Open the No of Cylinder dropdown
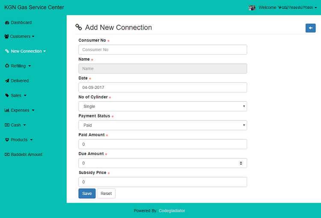 click(163, 106)
